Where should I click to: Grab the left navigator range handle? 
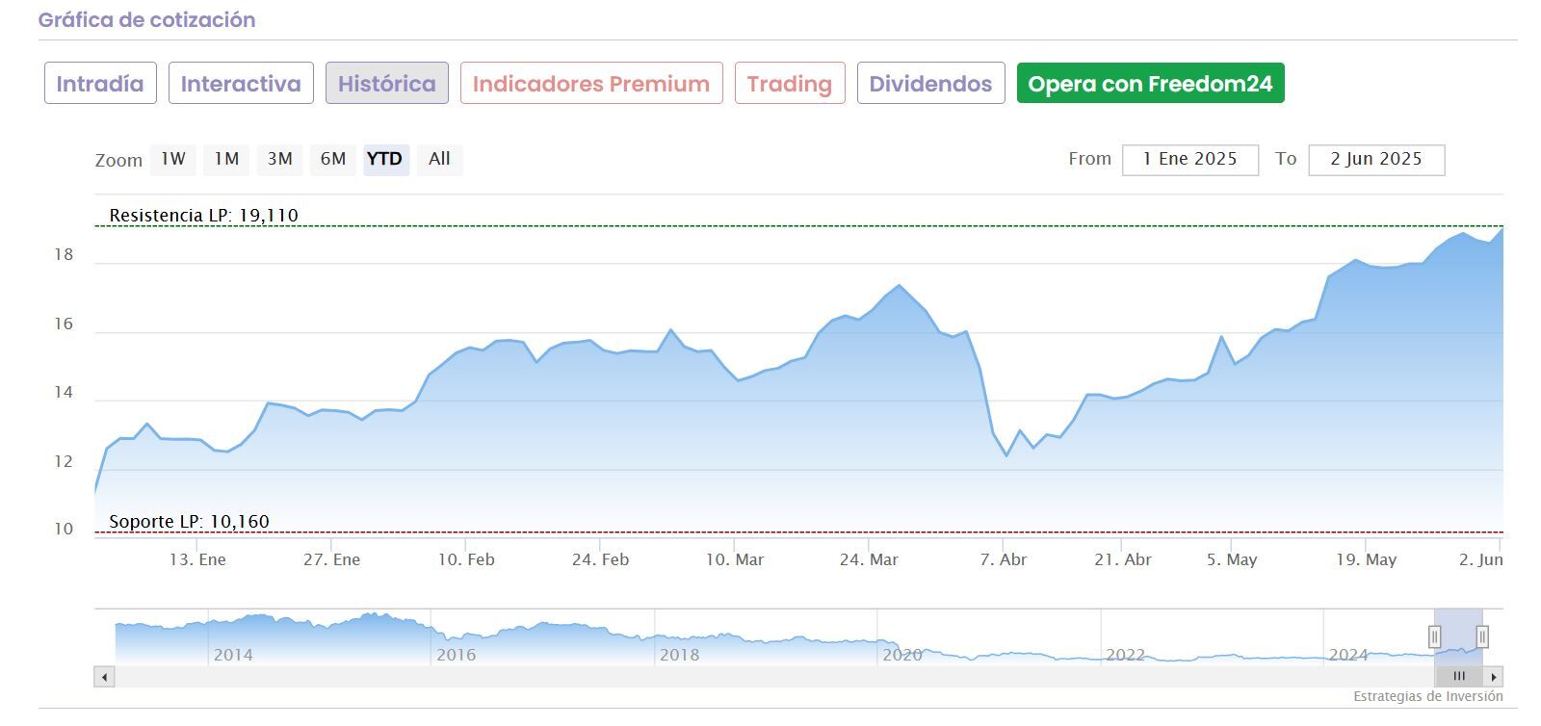tap(1434, 636)
